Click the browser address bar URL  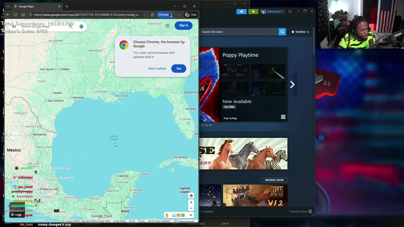(87, 15)
